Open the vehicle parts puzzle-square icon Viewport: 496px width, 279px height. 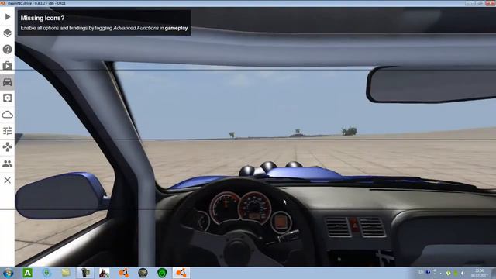coord(7,98)
